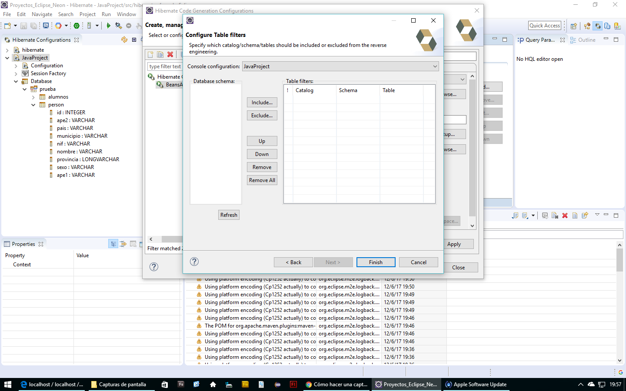Image resolution: width=626 pixels, height=391 pixels.
Task: Expand the alumnos table node
Action: tap(33, 97)
